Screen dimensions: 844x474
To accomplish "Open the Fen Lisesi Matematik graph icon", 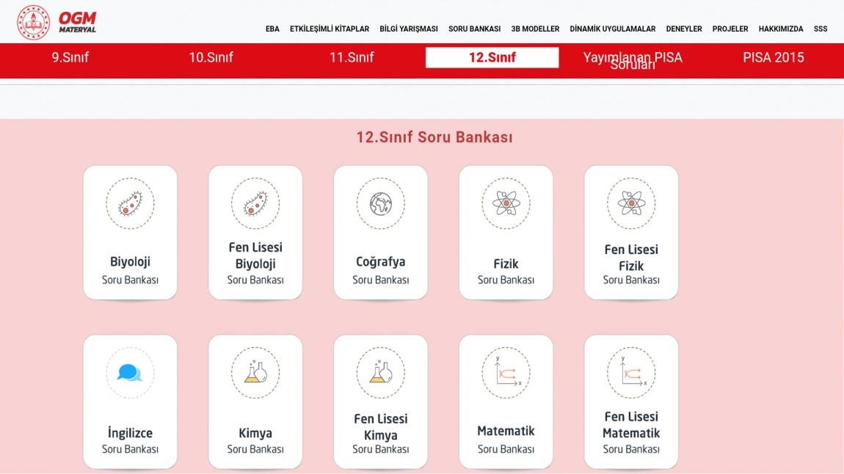I will pyautogui.click(x=631, y=372).
